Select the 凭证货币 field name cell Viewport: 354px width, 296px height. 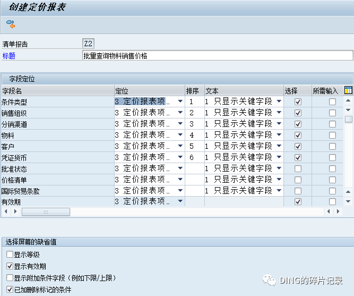click(58, 158)
